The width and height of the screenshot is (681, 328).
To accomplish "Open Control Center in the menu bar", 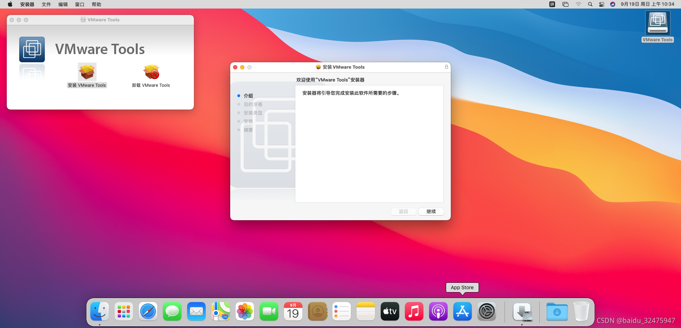I will click(x=602, y=4).
